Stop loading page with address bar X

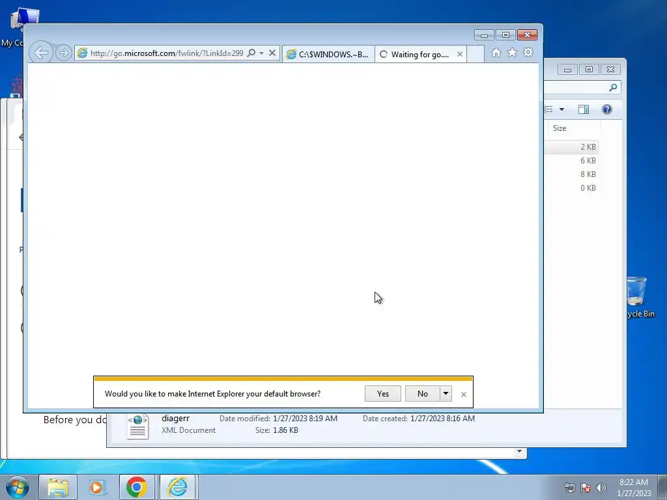(x=272, y=53)
